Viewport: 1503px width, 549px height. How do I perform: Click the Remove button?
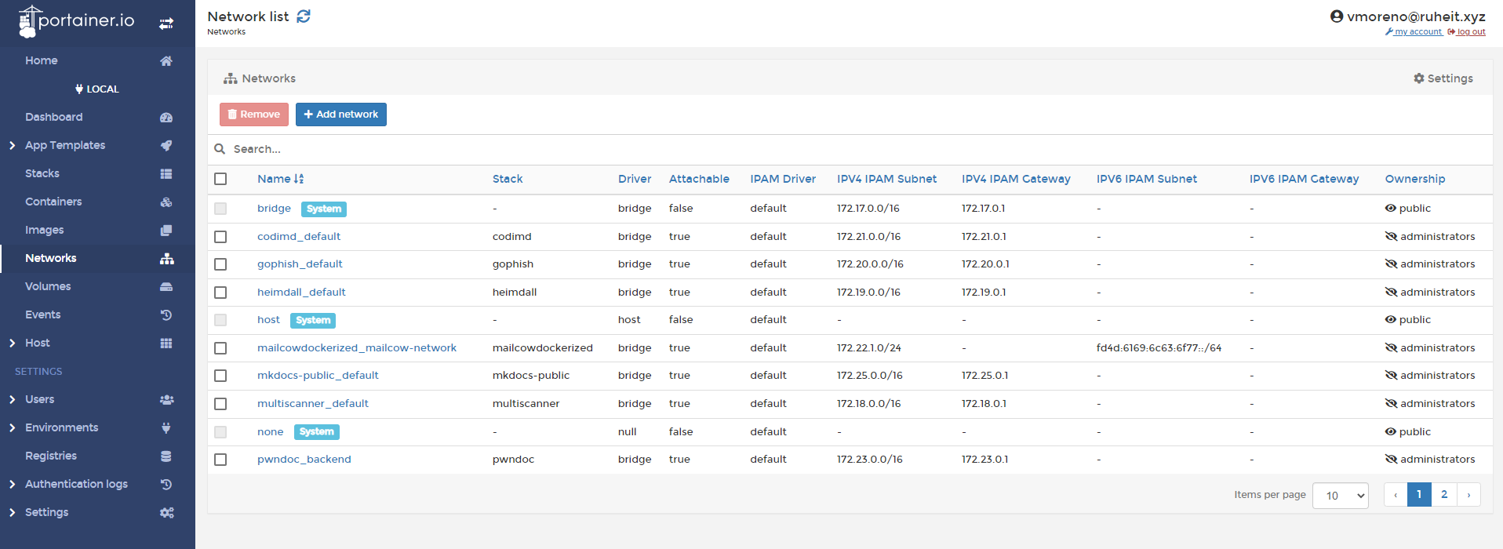tap(254, 115)
